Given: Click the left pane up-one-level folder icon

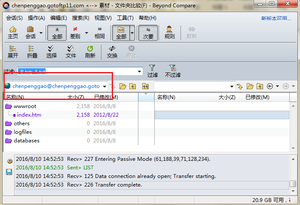Looking at the screenshot, I should (x=132, y=87).
